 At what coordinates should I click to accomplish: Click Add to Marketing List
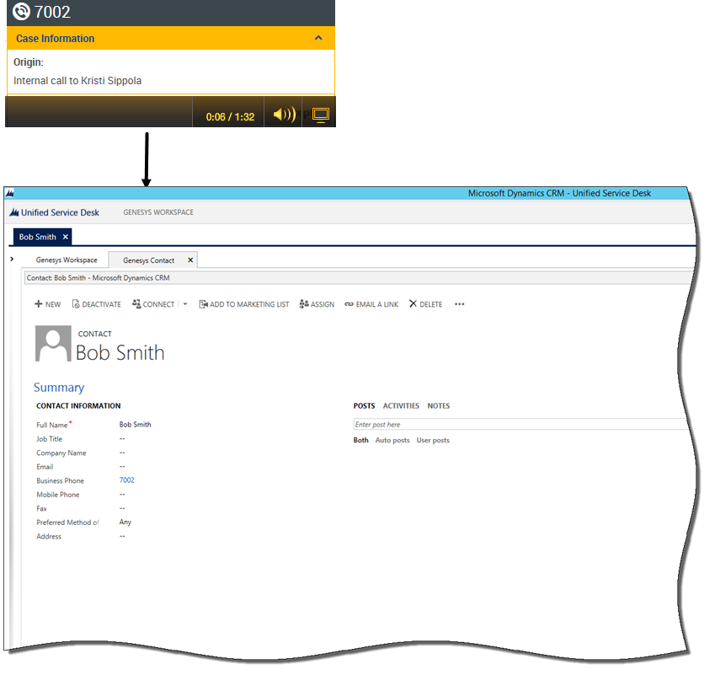click(x=243, y=304)
